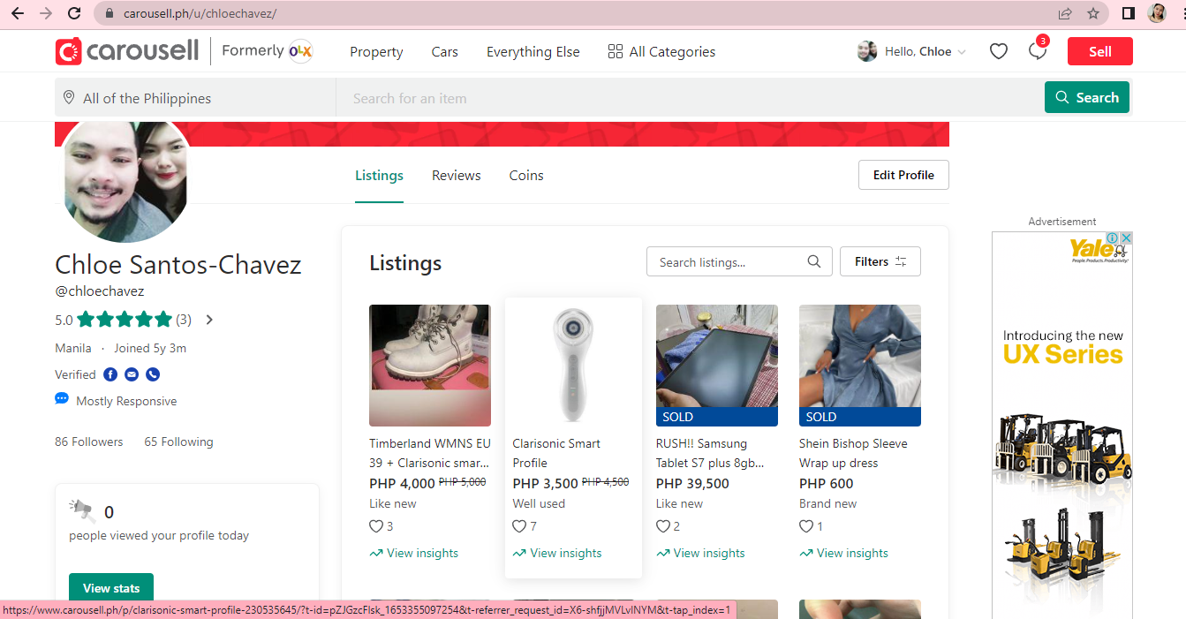Image resolution: width=1186 pixels, height=619 pixels.
Task: Go back using browser back arrow
Action: coord(19,13)
